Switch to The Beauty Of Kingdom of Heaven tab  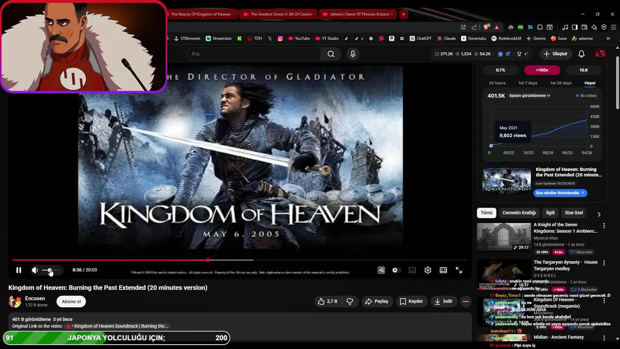point(201,14)
